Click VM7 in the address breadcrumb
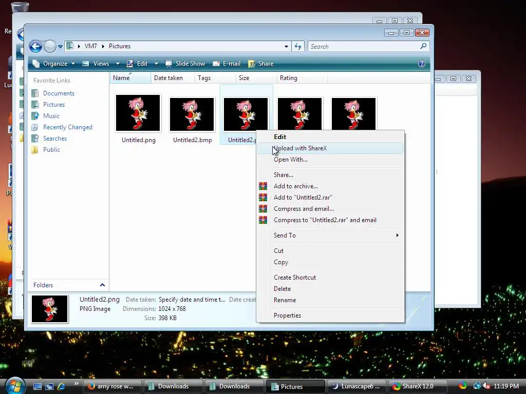This screenshot has height=394, width=526. click(90, 46)
